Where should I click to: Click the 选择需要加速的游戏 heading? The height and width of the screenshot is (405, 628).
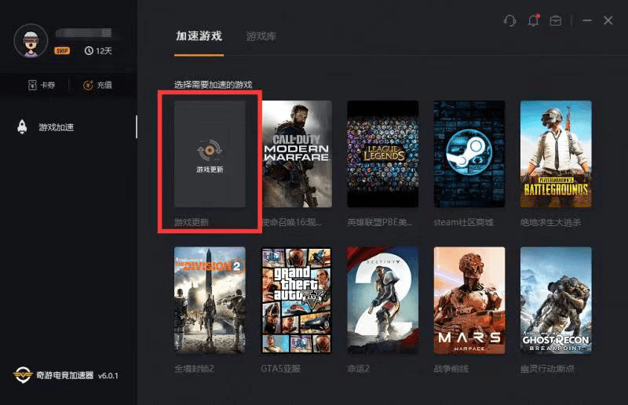click(x=213, y=85)
